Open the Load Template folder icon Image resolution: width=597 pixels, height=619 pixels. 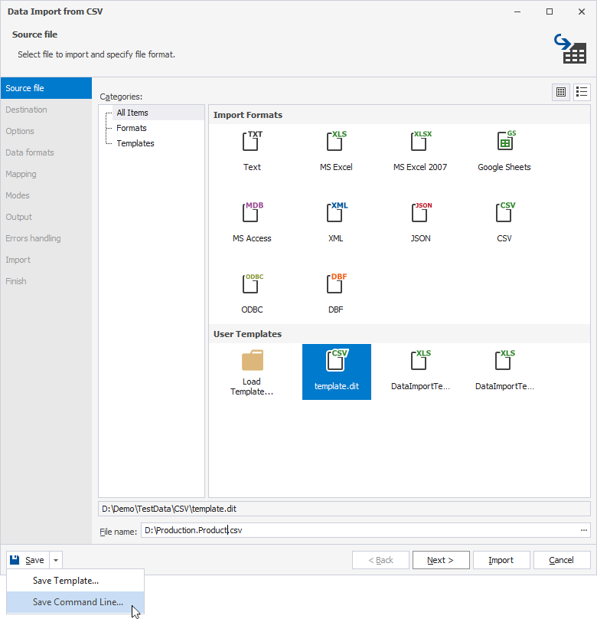coord(253,360)
